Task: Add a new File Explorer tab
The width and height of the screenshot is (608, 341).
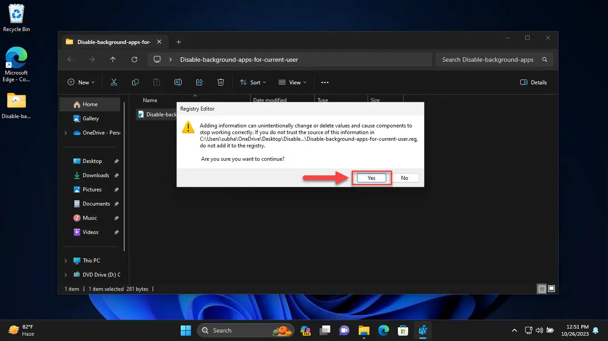Action: [178, 42]
